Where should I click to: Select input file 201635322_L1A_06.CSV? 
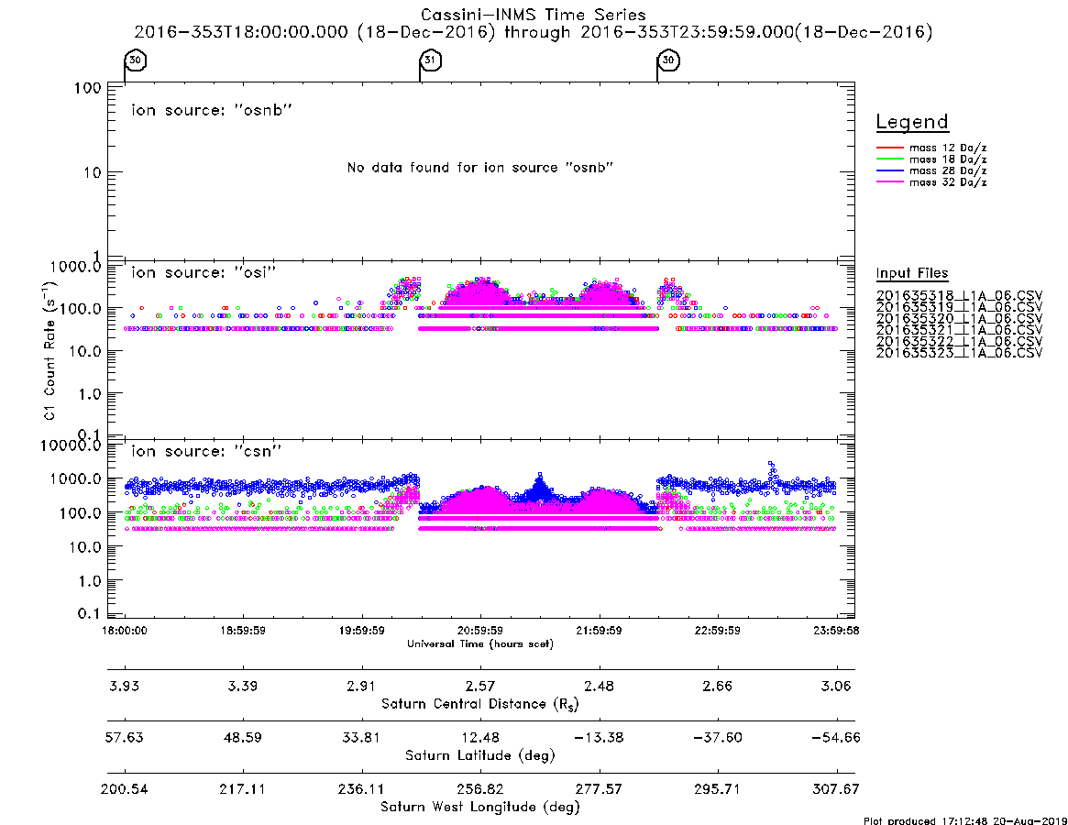[959, 342]
